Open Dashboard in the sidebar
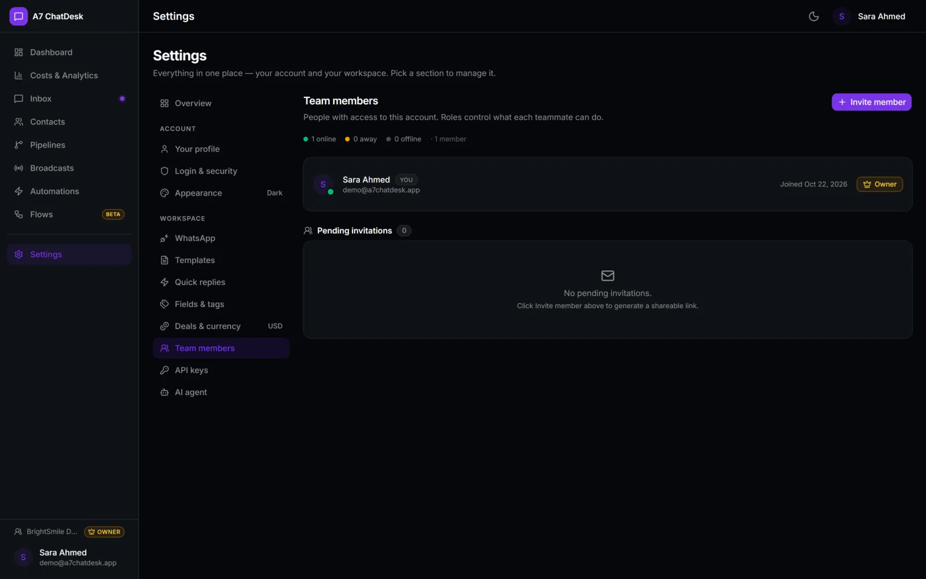Image resolution: width=926 pixels, height=579 pixels. [x=69, y=52]
